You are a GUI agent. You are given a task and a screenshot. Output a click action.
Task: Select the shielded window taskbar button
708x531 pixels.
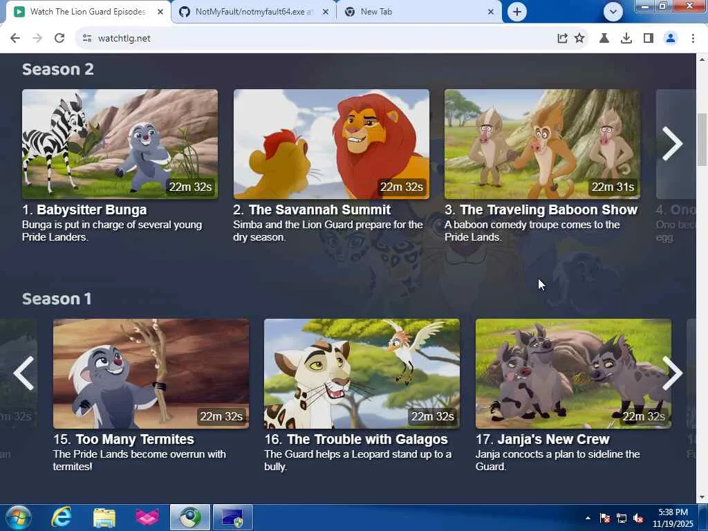[232, 517]
